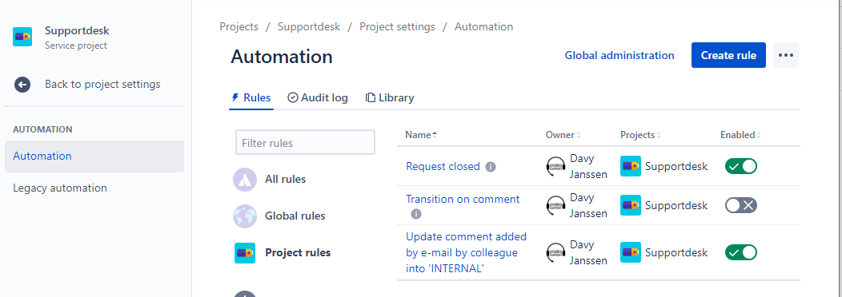842x297 pixels.
Task: Click Supportdesk project icon in Transition on comment row
Action: 631,205
